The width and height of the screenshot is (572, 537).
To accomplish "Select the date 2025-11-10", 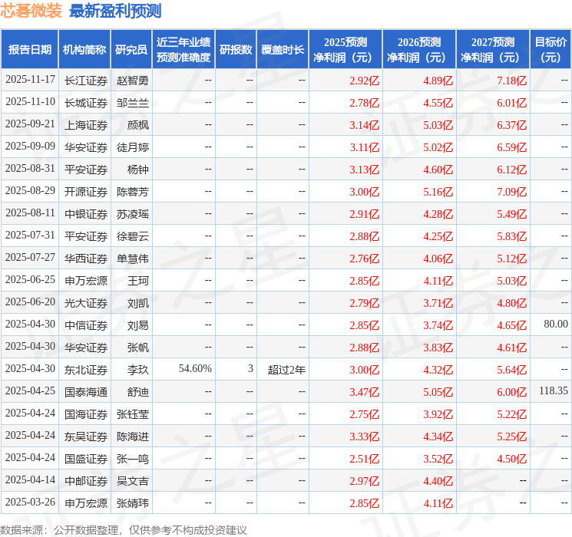I will (30, 102).
